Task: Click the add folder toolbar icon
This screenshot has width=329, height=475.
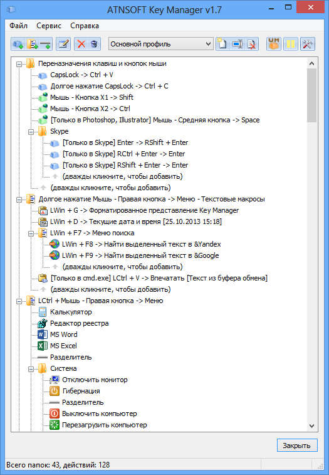Action: point(32,44)
